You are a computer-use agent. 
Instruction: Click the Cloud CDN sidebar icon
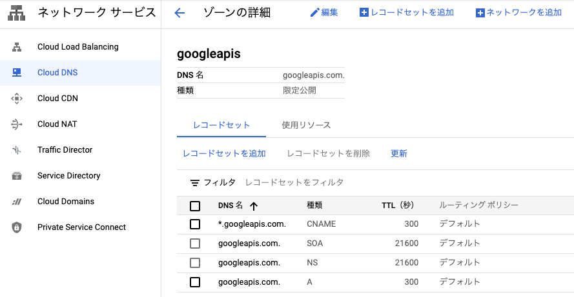pyautogui.click(x=17, y=99)
